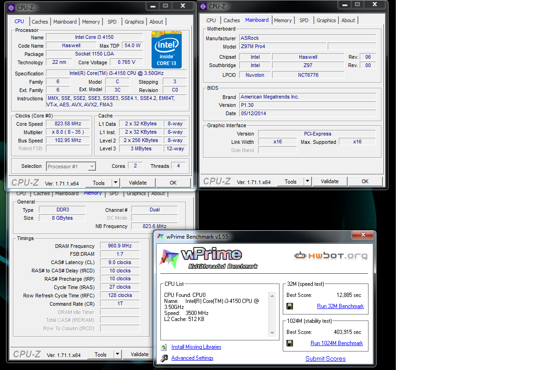The image size is (534, 370).
Task: Click the BIOS date 05/12/2014 field
Action: pyautogui.click(x=307, y=113)
